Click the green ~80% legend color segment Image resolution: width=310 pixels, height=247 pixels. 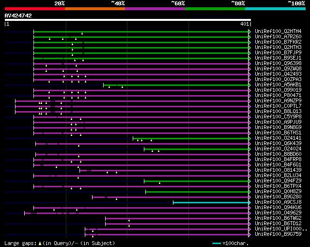pos(215,9)
